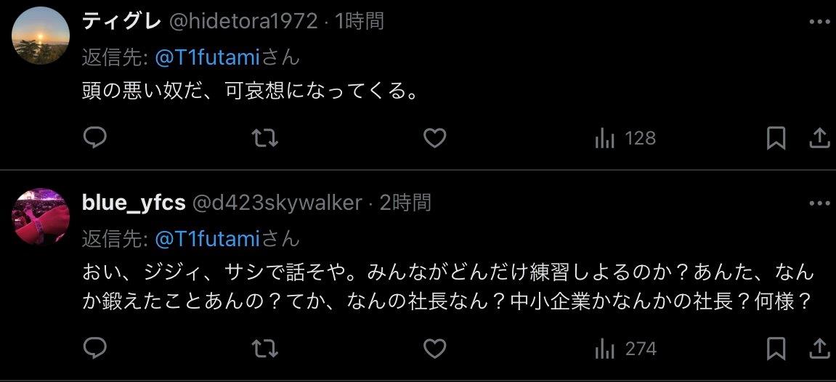
Task: Open ティグレ's sunset profile picture
Action: (x=41, y=36)
